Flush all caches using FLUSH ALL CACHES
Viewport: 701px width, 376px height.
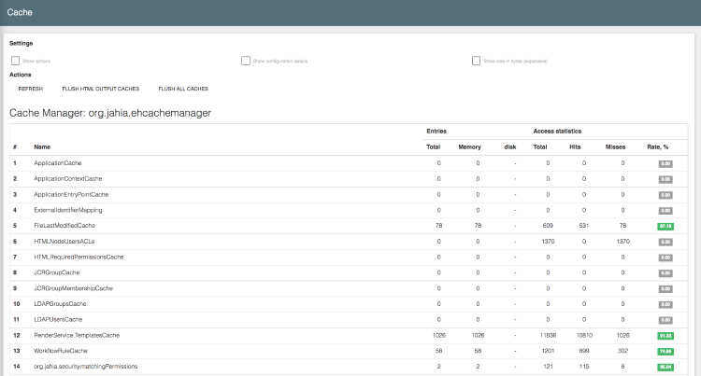pos(183,89)
